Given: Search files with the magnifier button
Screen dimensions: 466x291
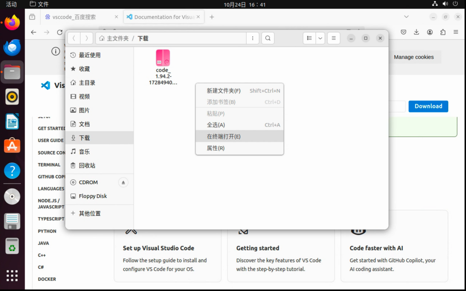Looking at the screenshot, I should tap(268, 38).
